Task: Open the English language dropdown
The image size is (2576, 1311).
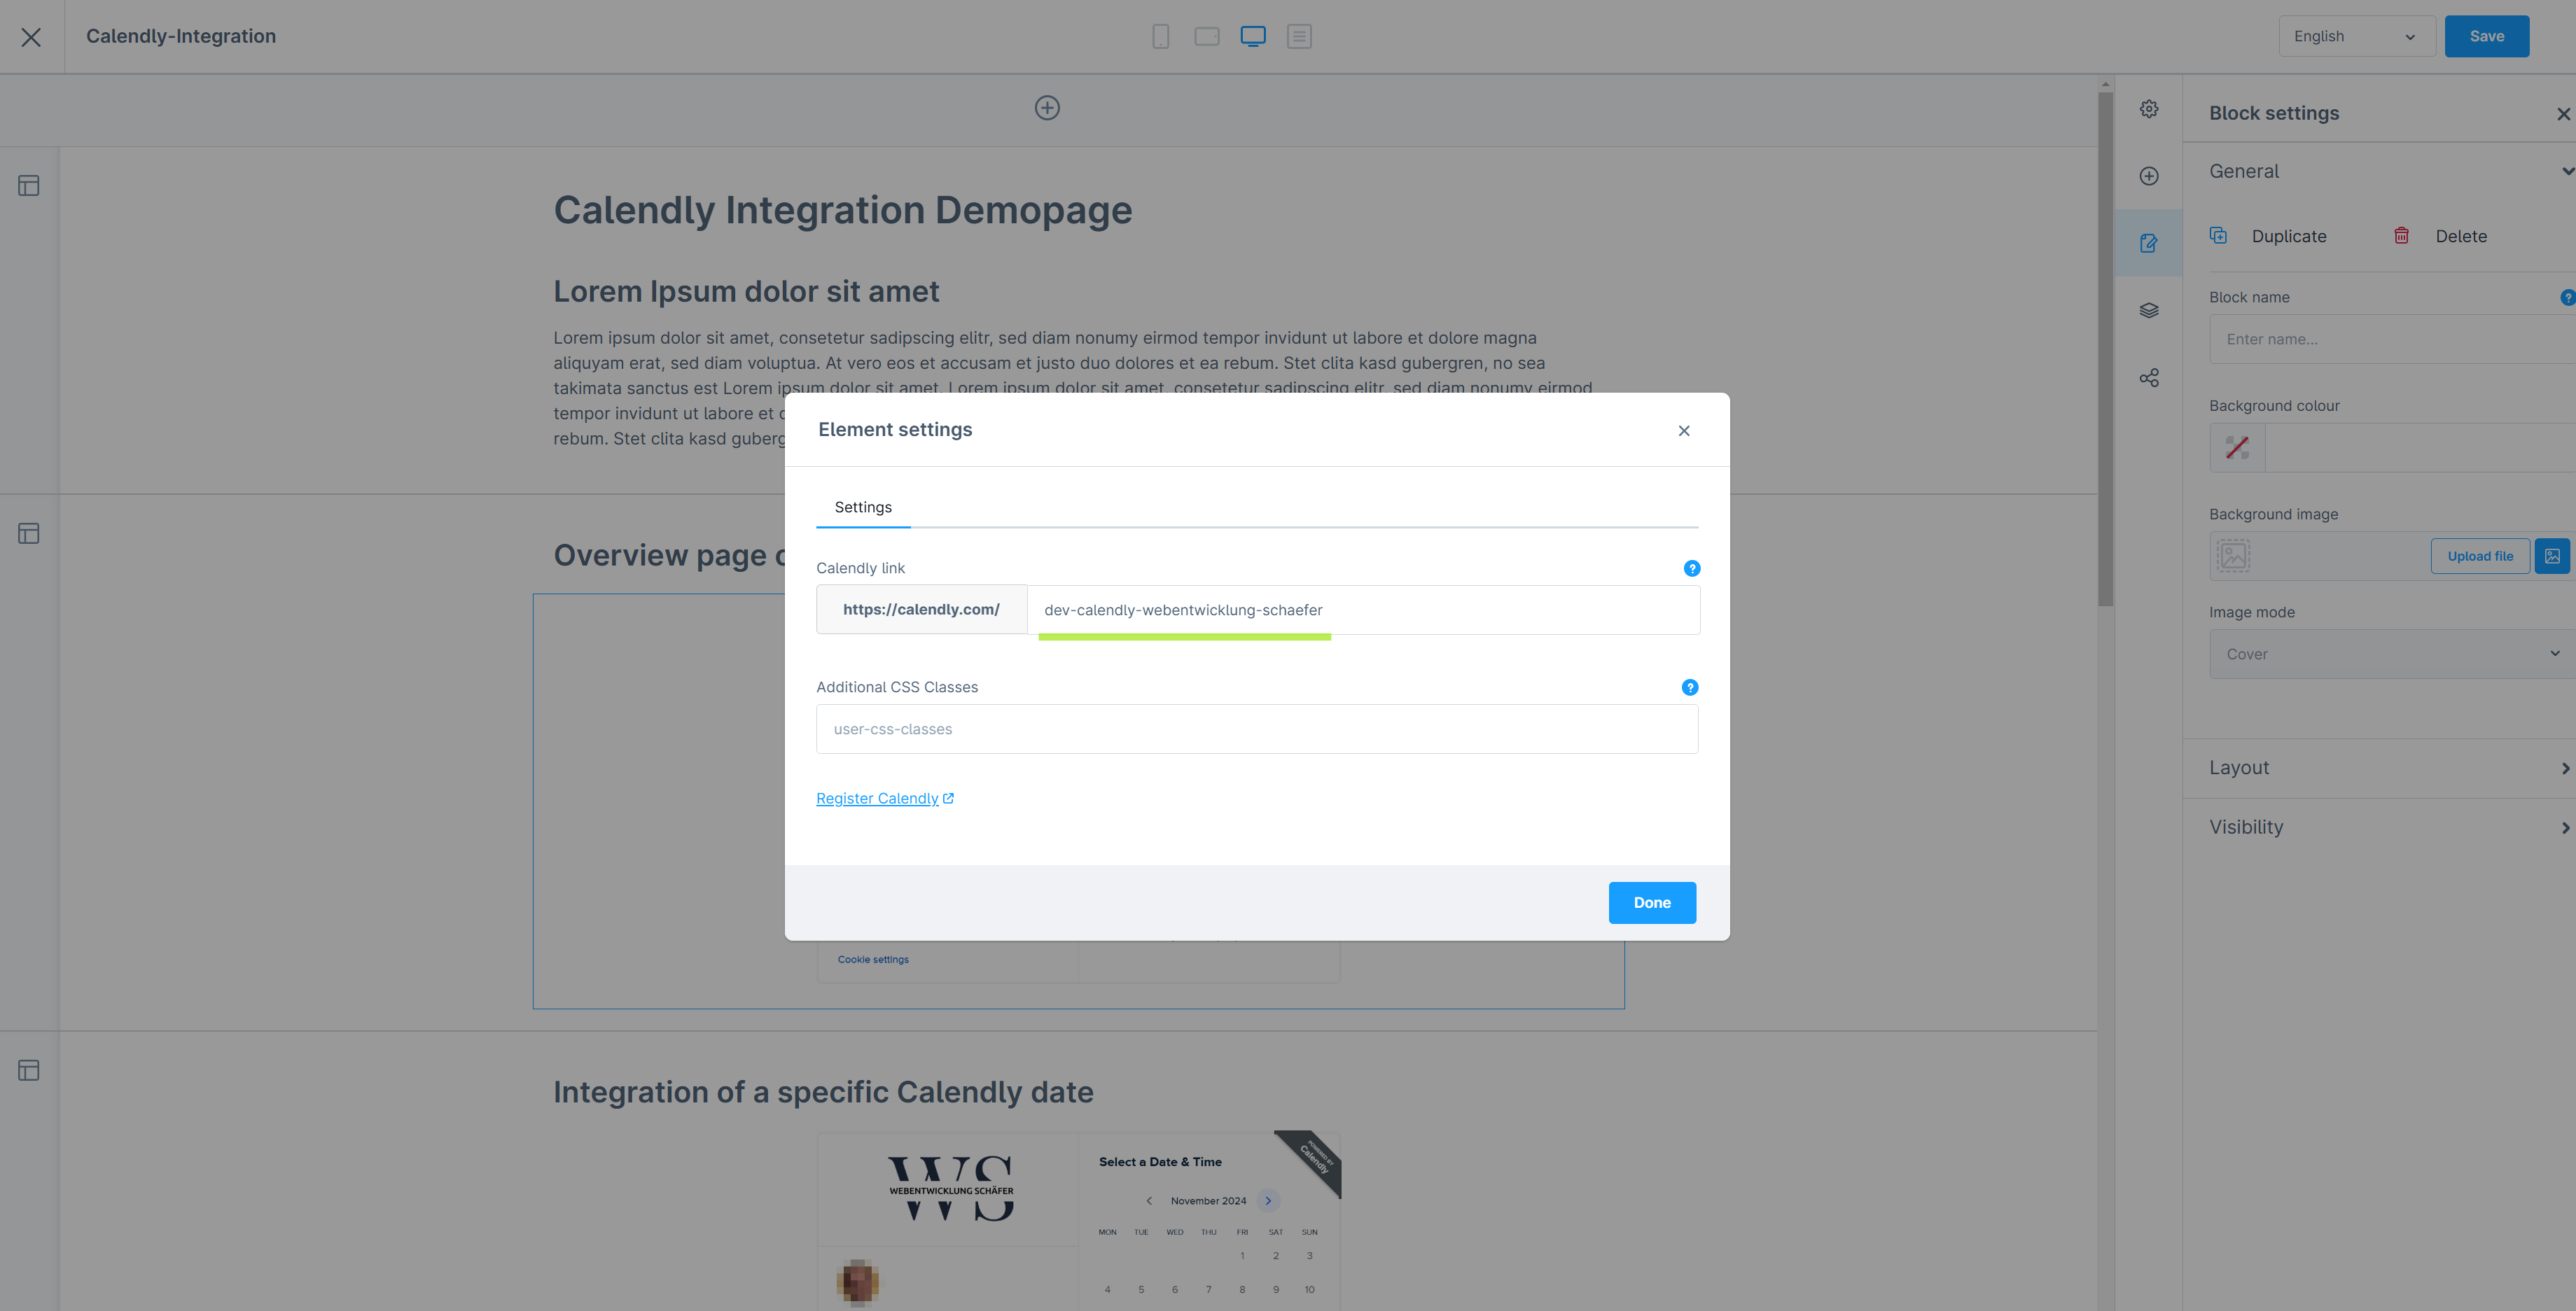Action: click(2356, 36)
